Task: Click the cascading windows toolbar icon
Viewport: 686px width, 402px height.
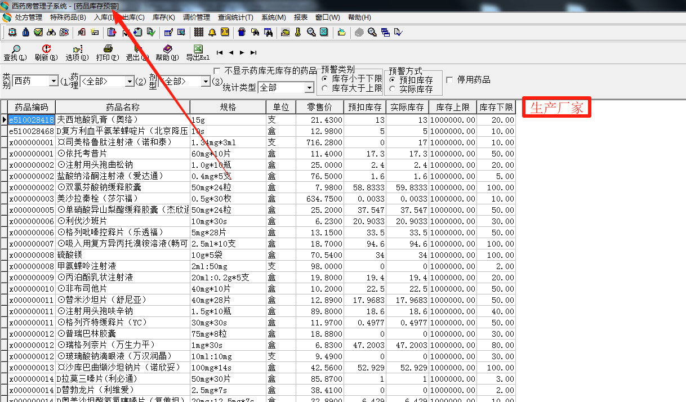Action: [x=385, y=32]
